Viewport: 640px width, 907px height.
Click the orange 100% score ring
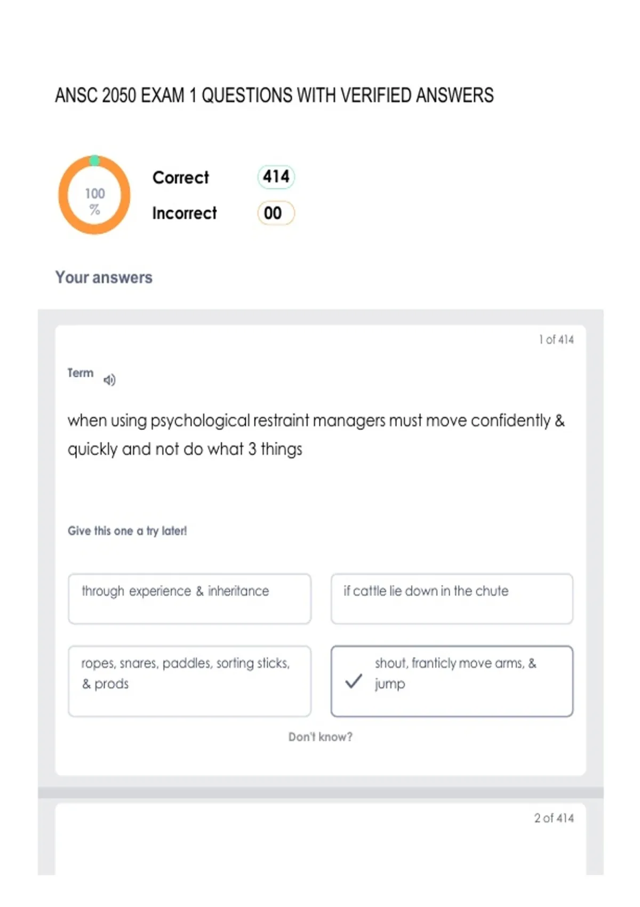coord(94,195)
